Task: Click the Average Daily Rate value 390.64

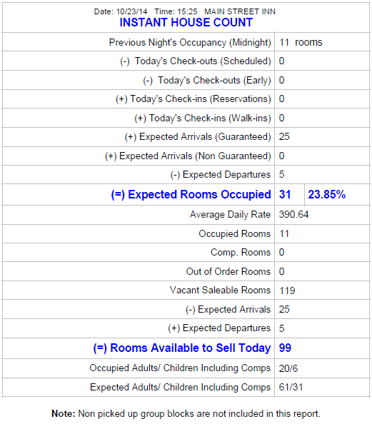Action: (293, 214)
